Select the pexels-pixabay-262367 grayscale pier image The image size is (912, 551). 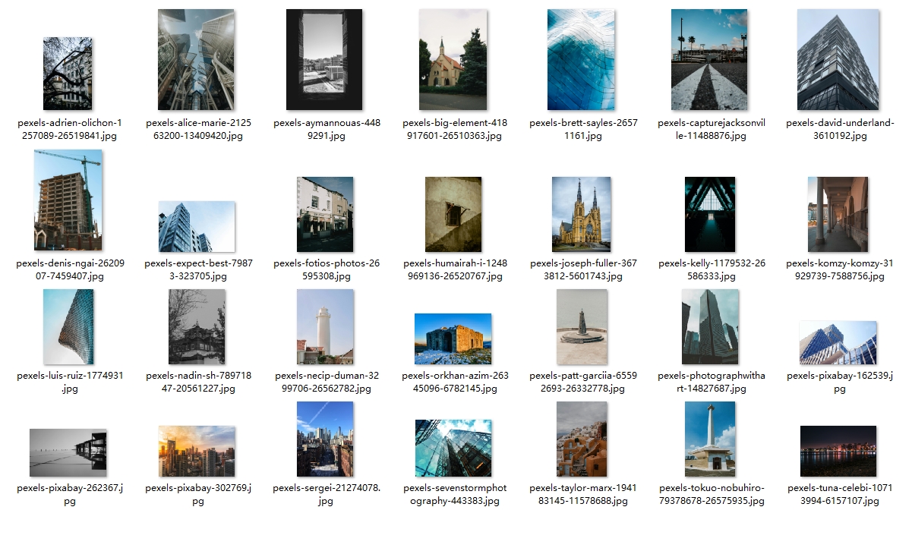pos(68,452)
